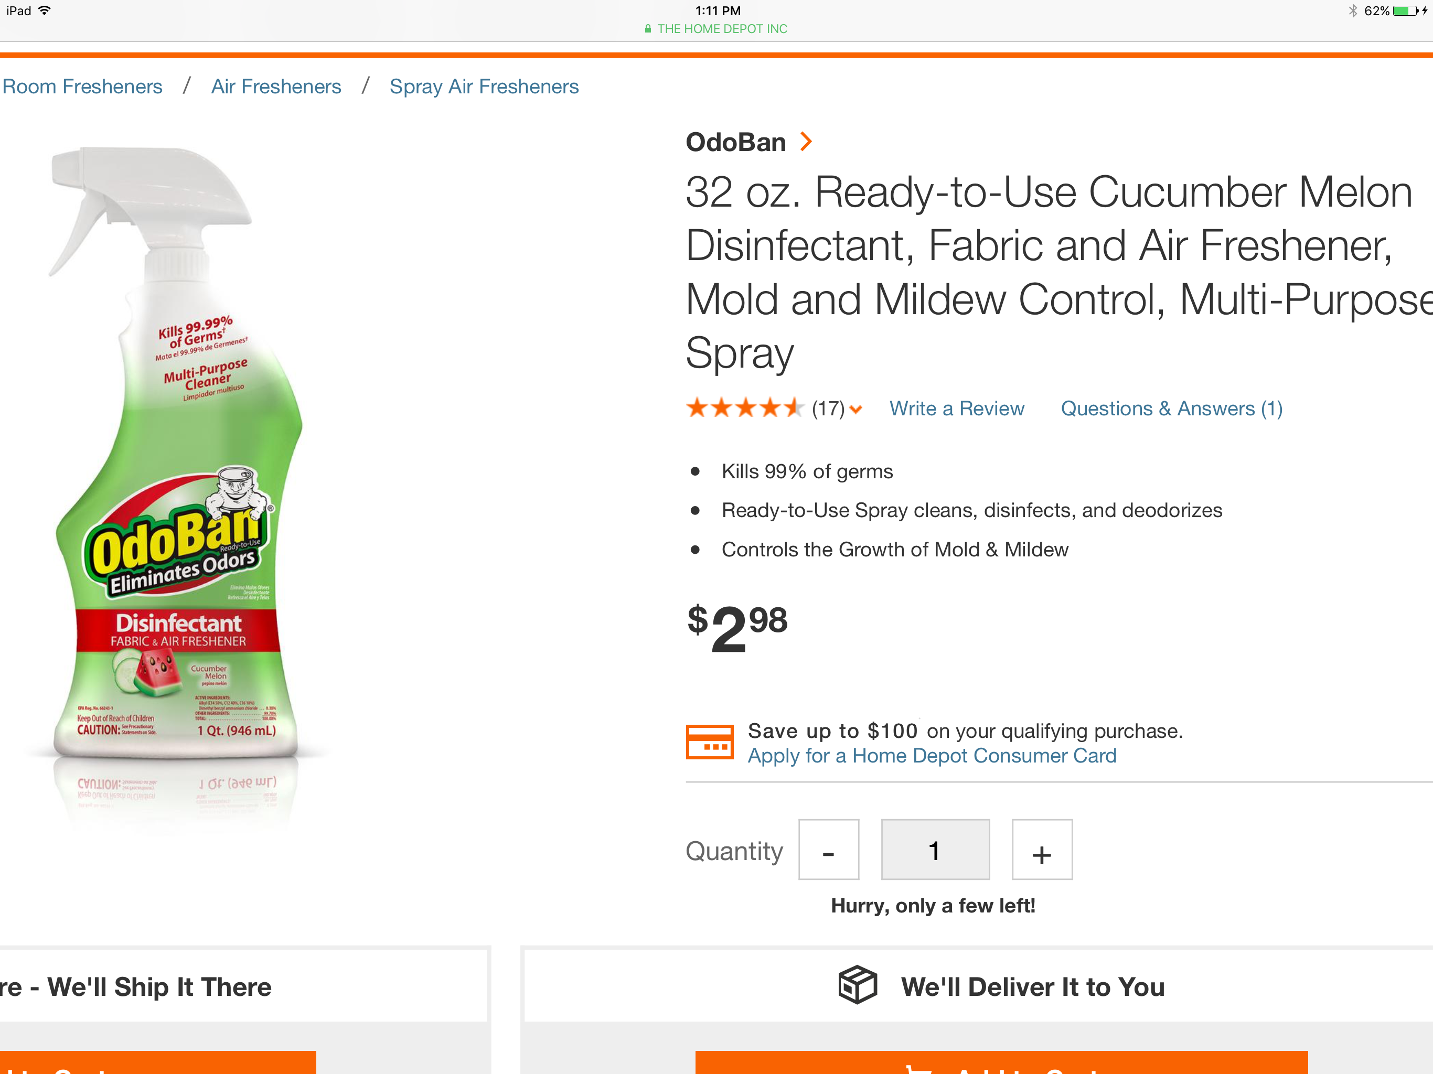Click Write a Review link
Image resolution: width=1433 pixels, height=1074 pixels.
[x=956, y=409]
